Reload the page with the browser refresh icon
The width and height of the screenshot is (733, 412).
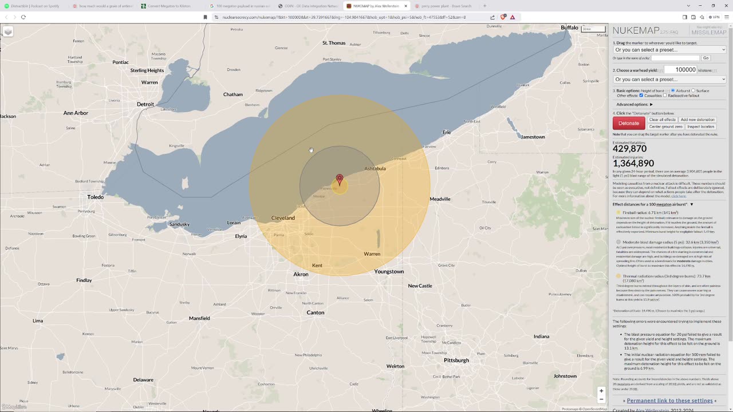click(x=23, y=17)
